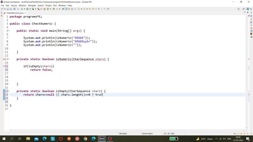The image size is (253, 142).
Task: Click 'CheckNumeric' class name on line 3
Action: click(x=42, y=24)
